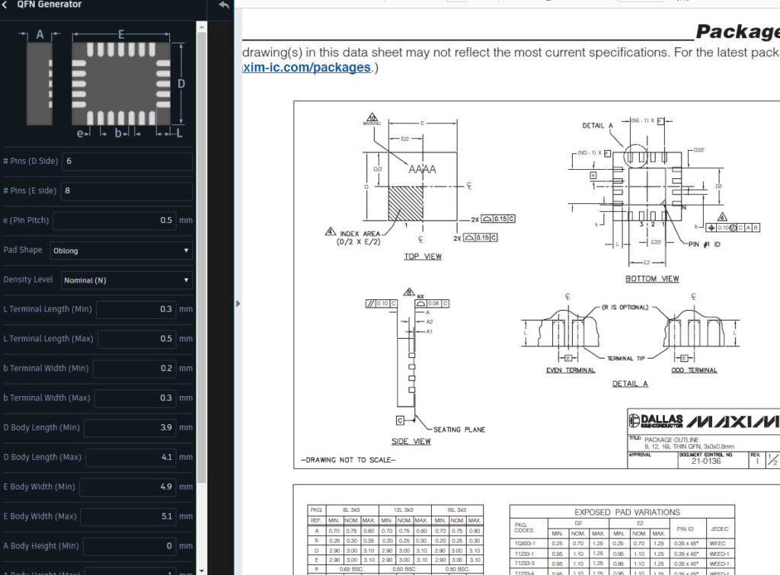Viewport: 780px width, 575px height.
Task: Click A Body Height (Min) field
Action: 129,545
